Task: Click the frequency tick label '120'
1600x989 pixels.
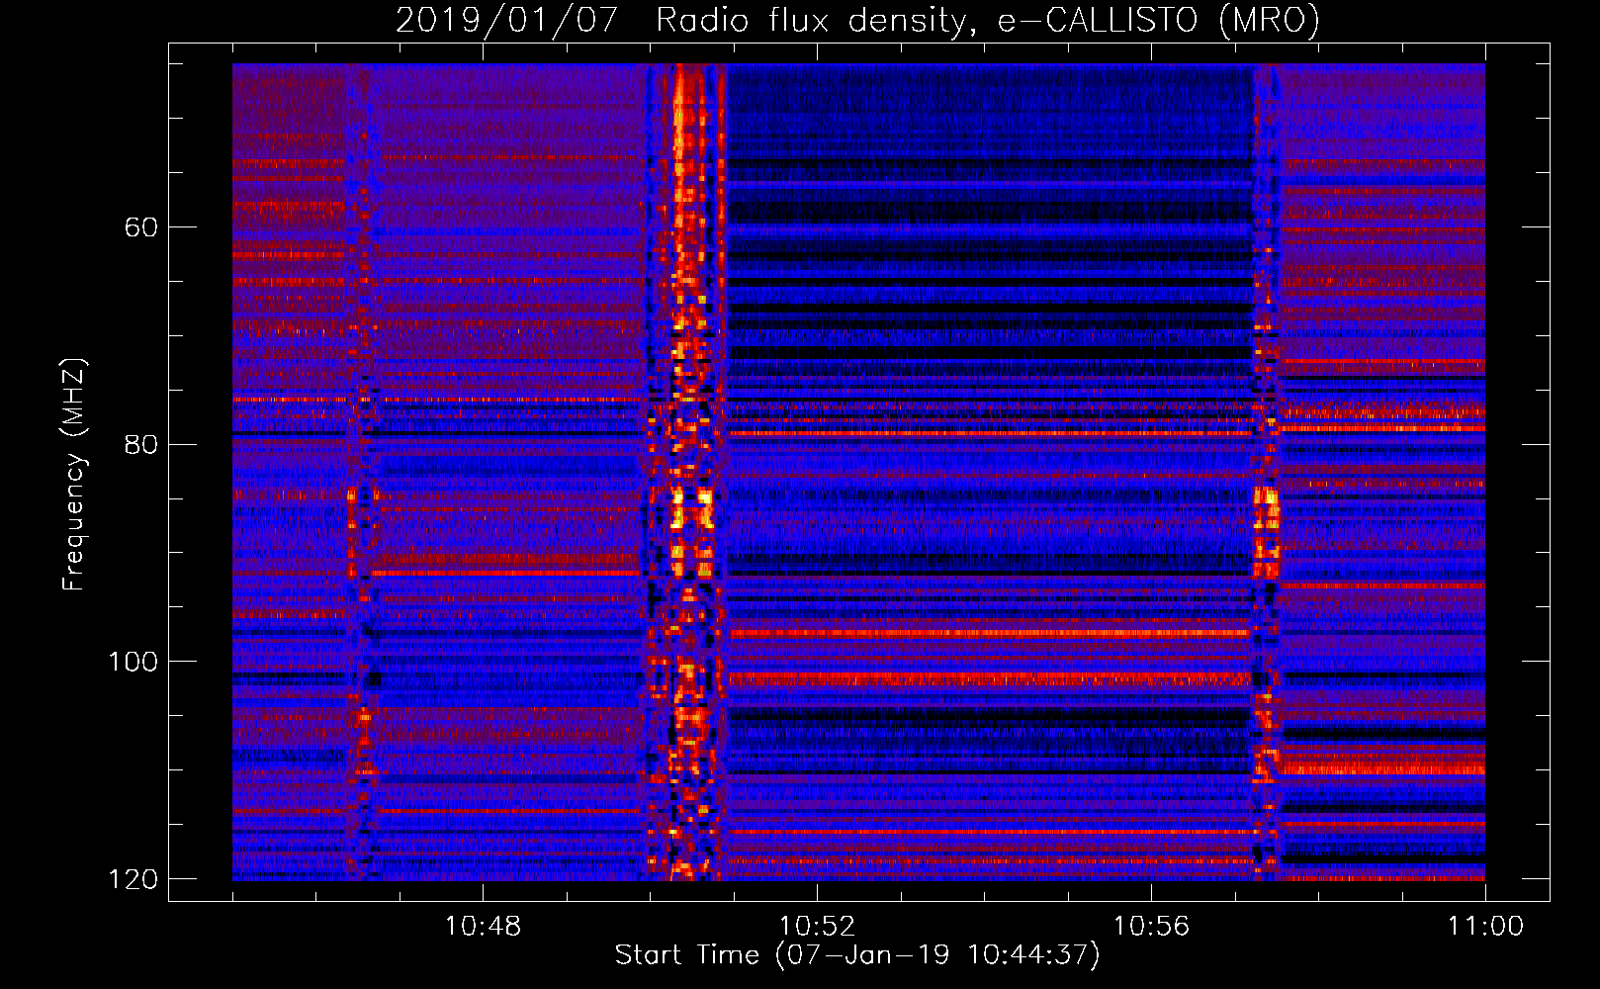Action: (x=133, y=879)
